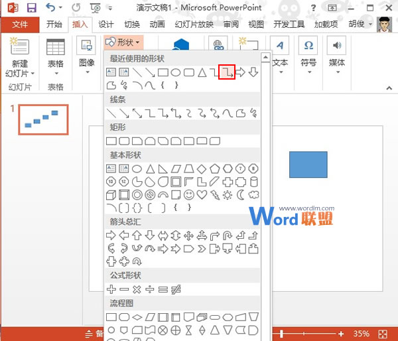
Task: Click the zoom in plus button
Action: [341, 334]
